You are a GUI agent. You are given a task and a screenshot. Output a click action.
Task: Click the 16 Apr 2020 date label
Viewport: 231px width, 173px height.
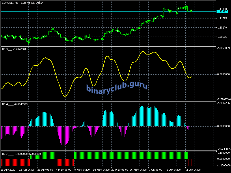9,170
